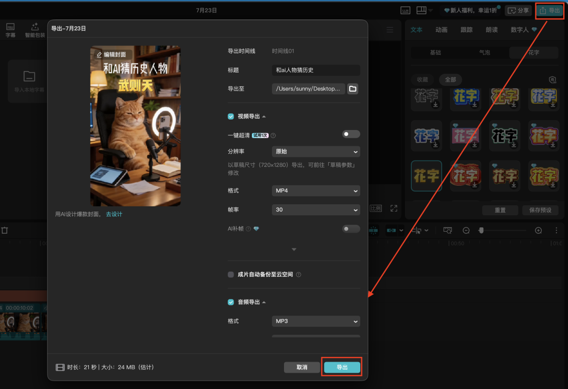The width and height of the screenshot is (568, 389).
Task: Switch to the 朗读 tab
Action: [492, 29]
